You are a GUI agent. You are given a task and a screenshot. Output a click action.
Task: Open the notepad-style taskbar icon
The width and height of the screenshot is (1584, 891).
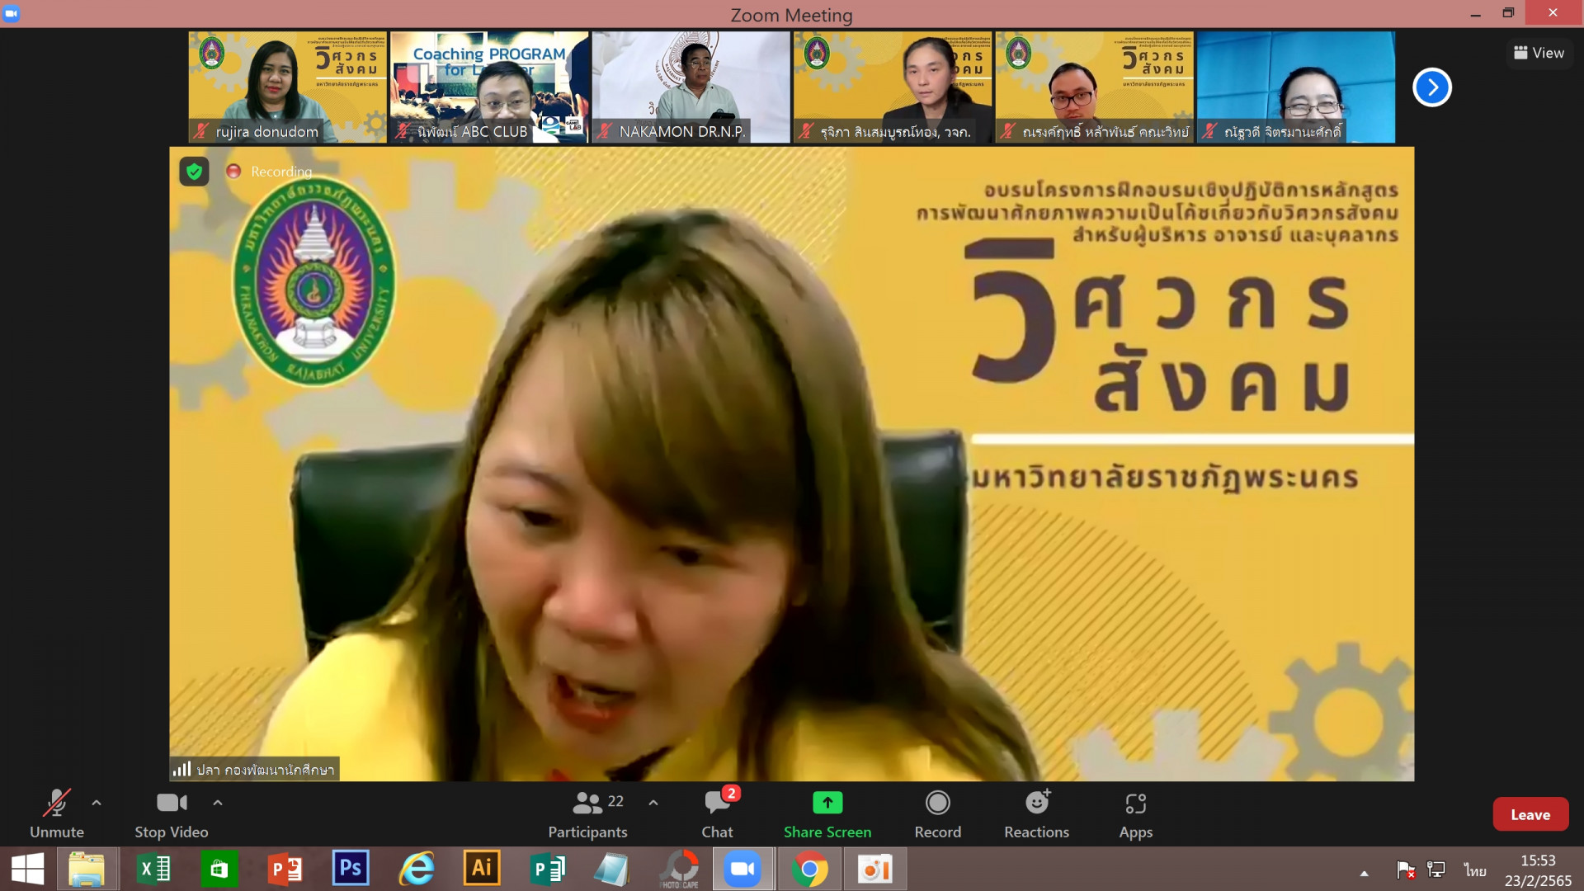612,869
